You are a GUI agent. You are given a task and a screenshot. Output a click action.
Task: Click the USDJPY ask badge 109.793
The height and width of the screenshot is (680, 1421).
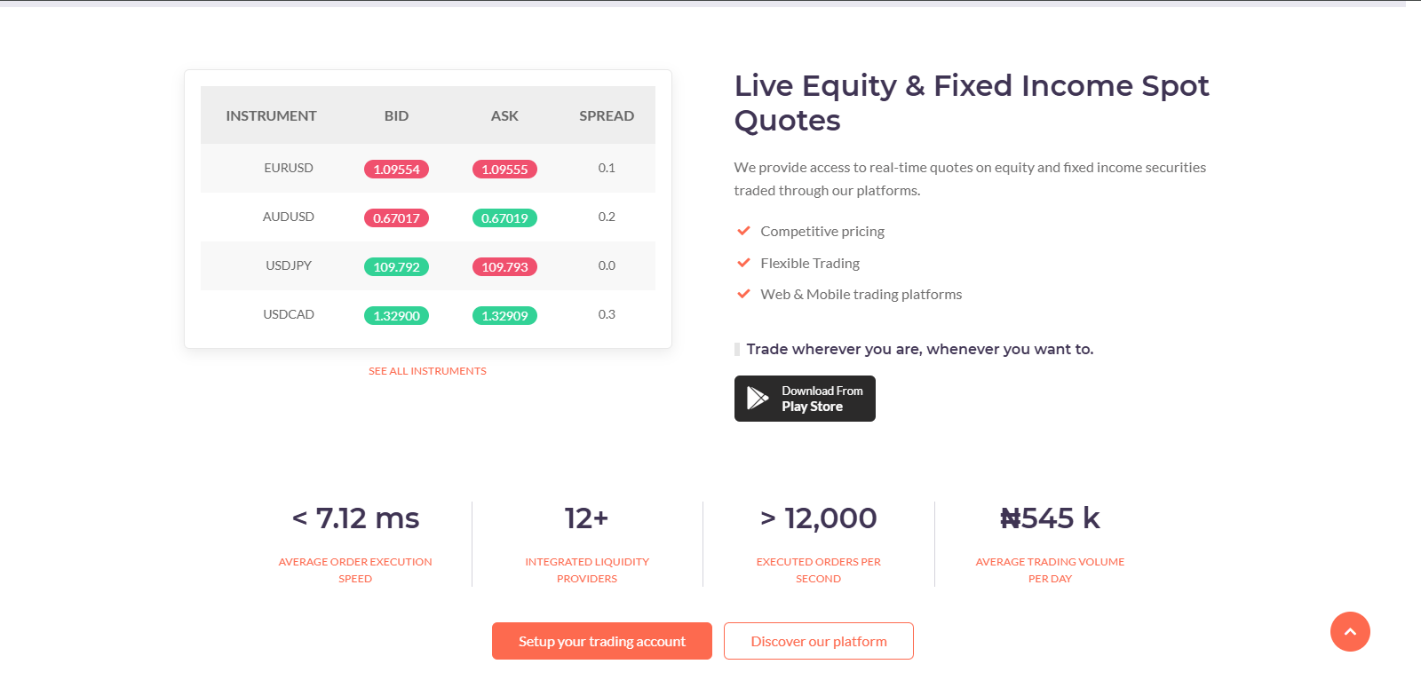point(504,266)
